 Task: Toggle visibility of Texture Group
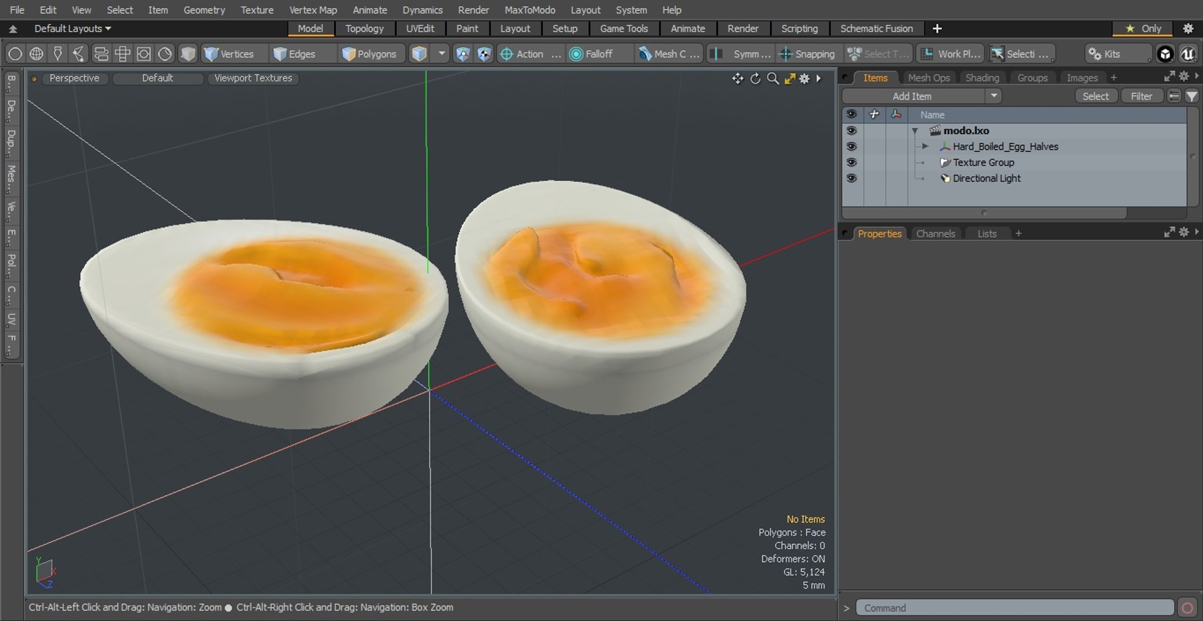(851, 162)
